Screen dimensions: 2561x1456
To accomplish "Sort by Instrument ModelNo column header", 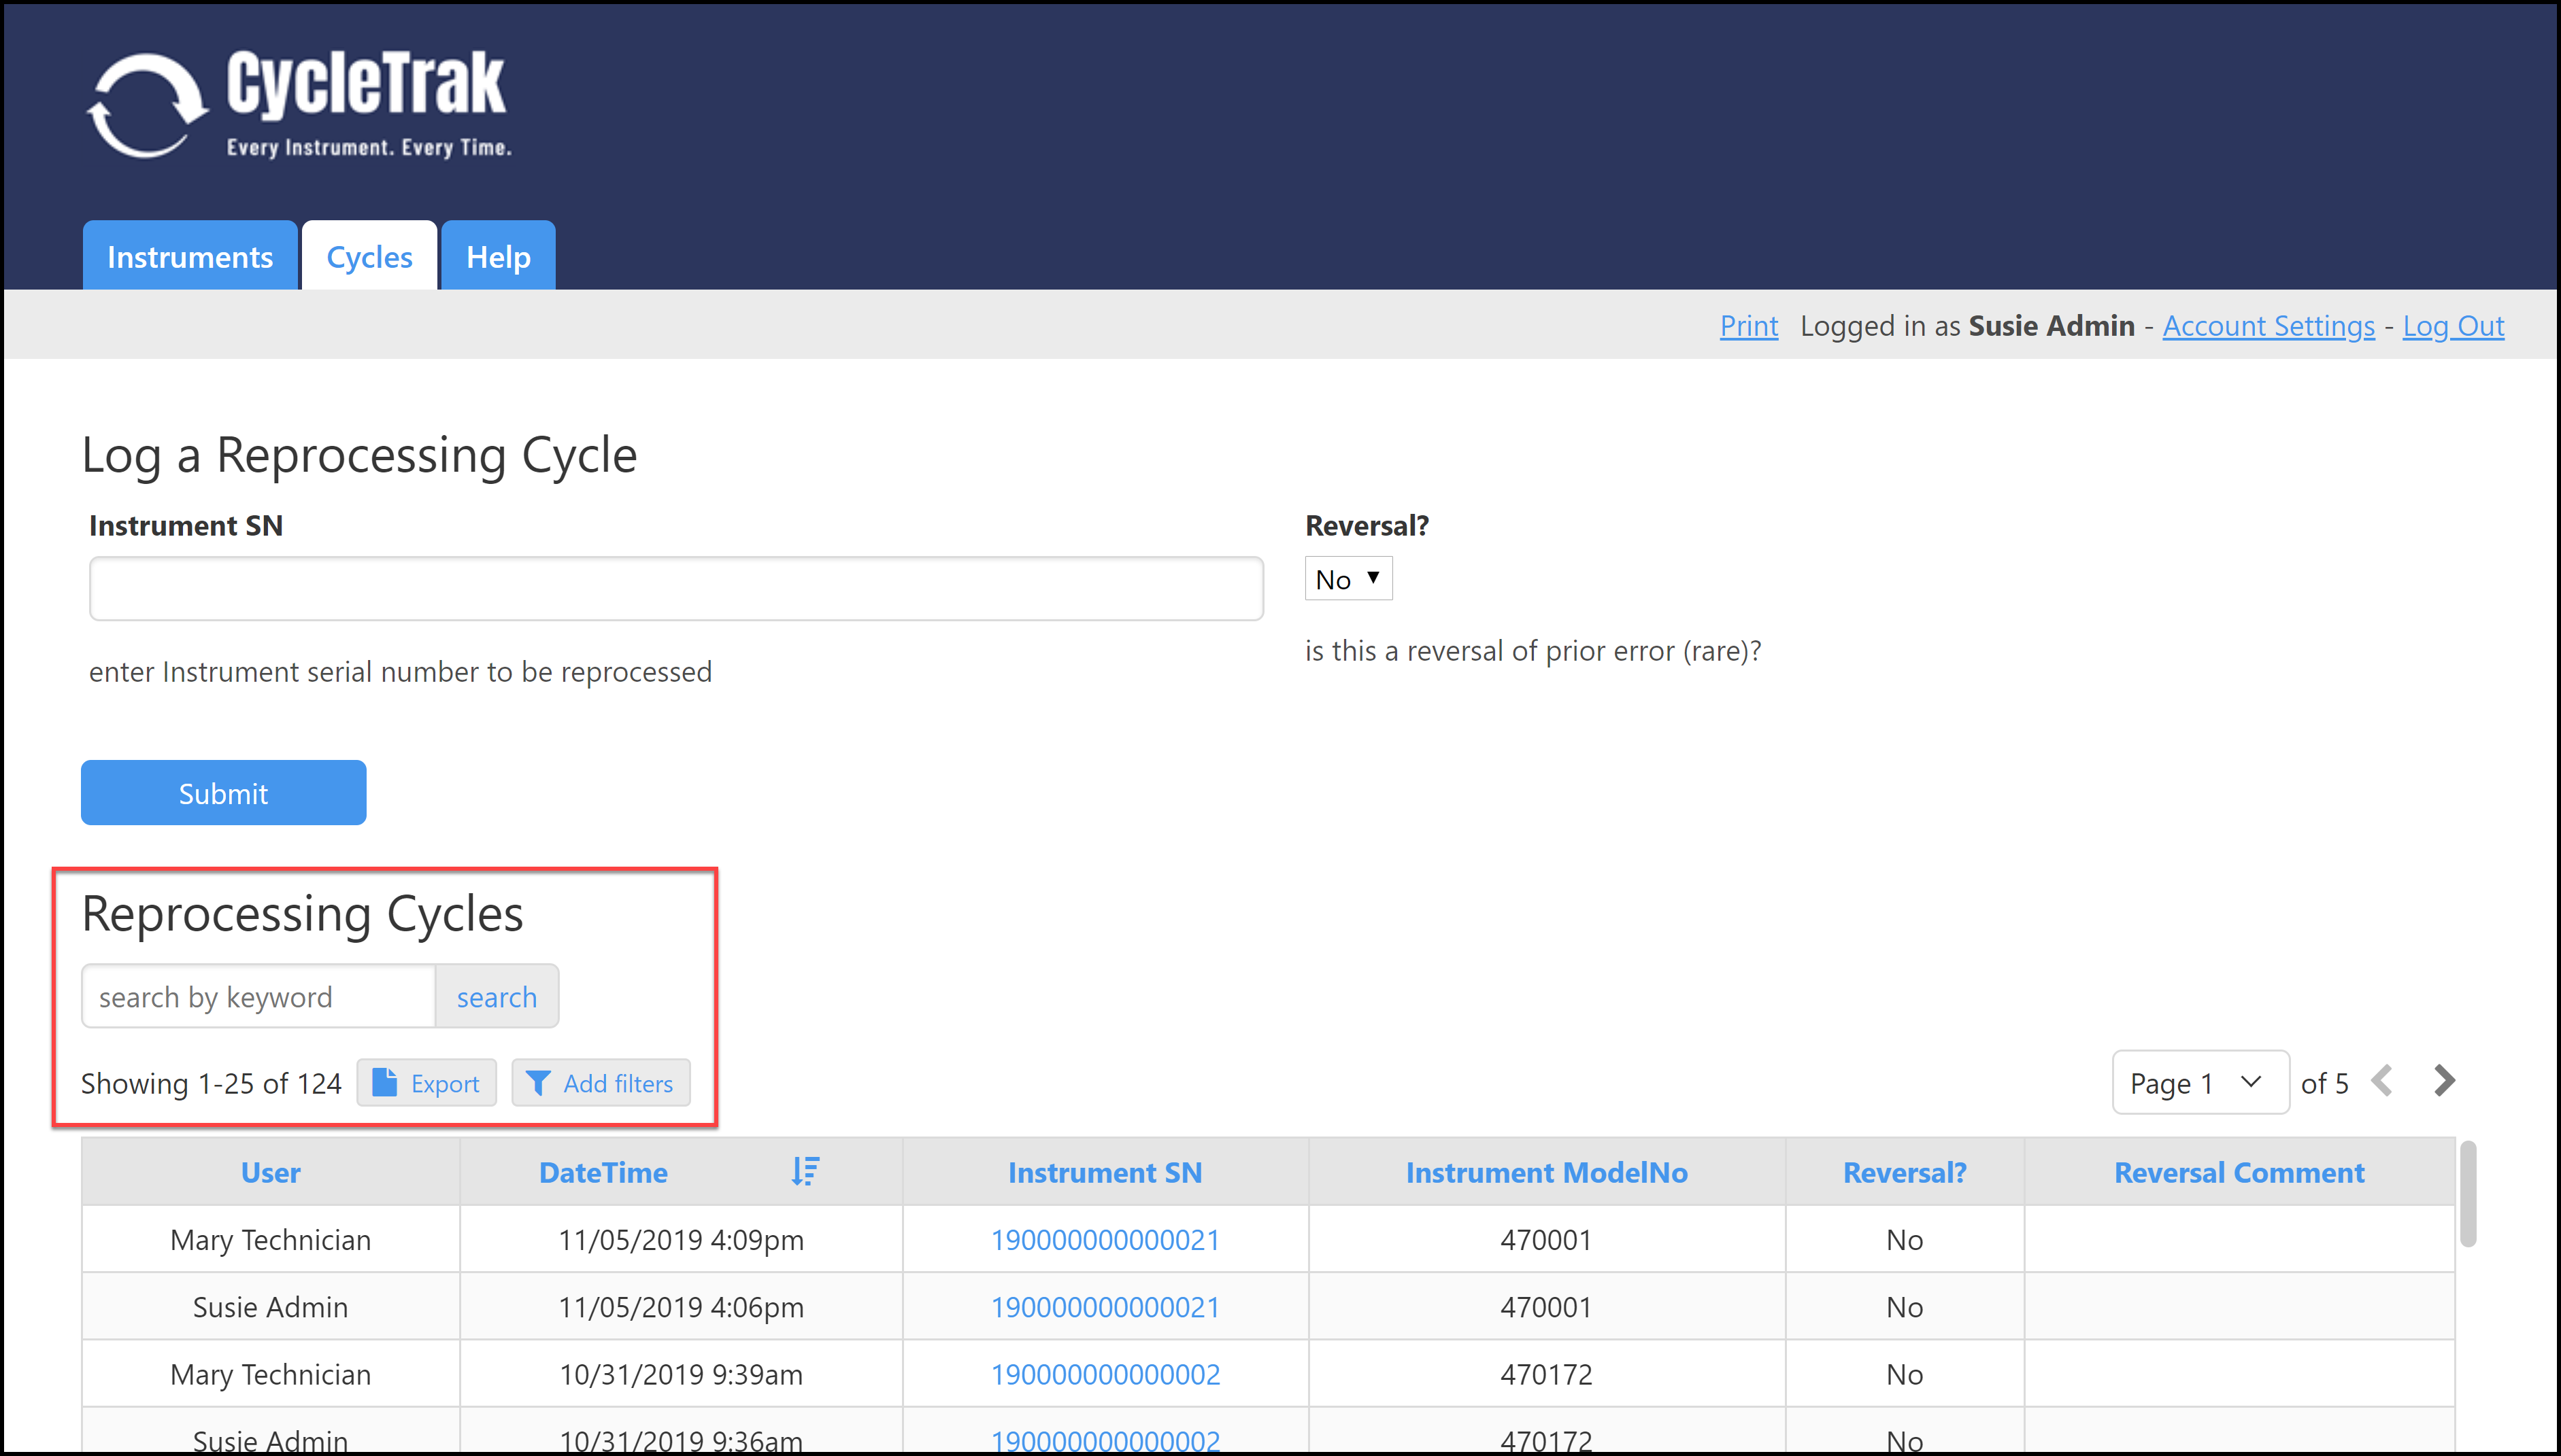I will (x=1545, y=1172).
